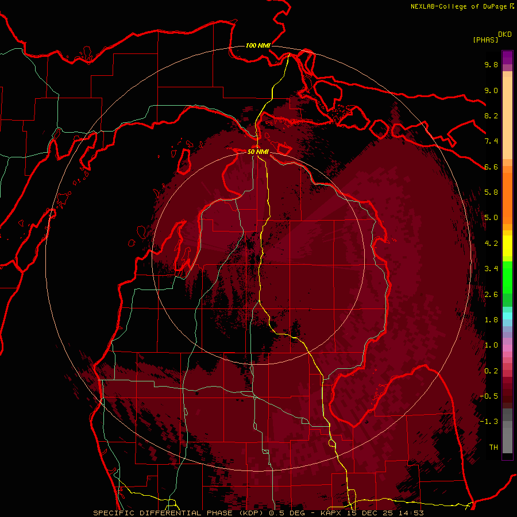Select the 4.2 legend value

[491, 244]
